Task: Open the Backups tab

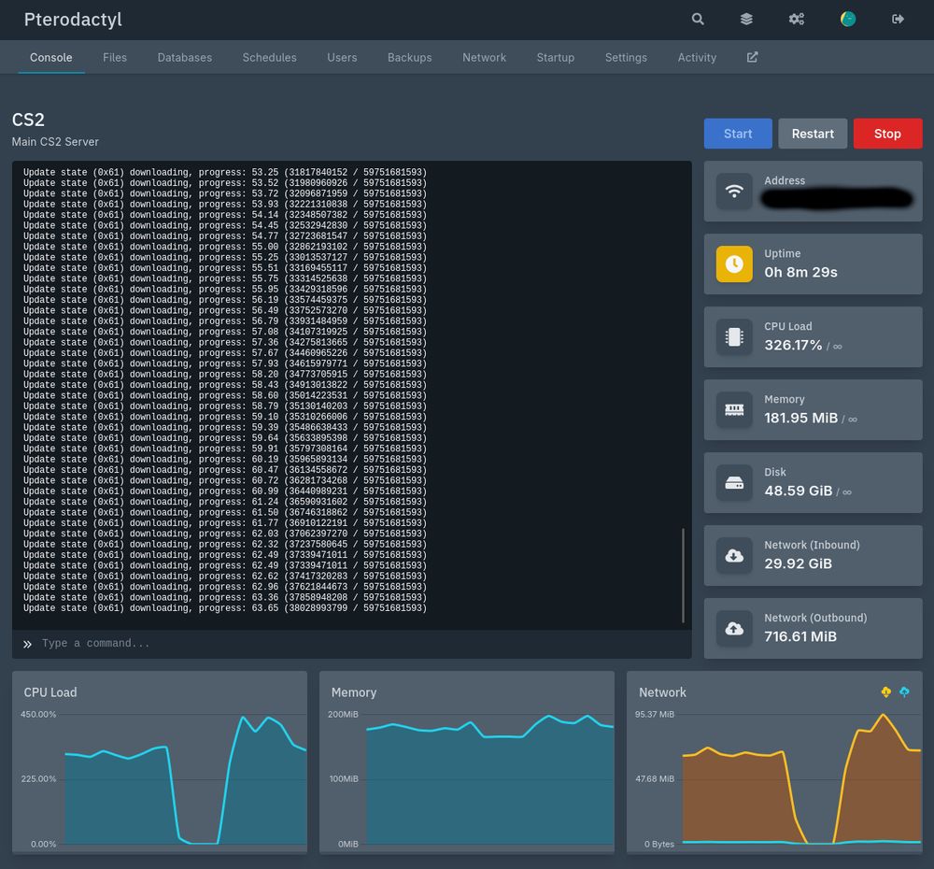Action: click(x=409, y=58)
